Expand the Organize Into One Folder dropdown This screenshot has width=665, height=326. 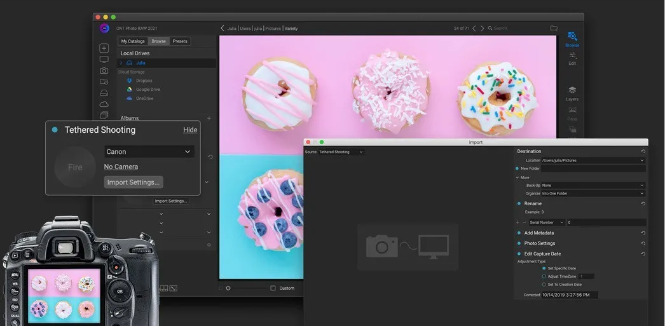coord(593,193)
